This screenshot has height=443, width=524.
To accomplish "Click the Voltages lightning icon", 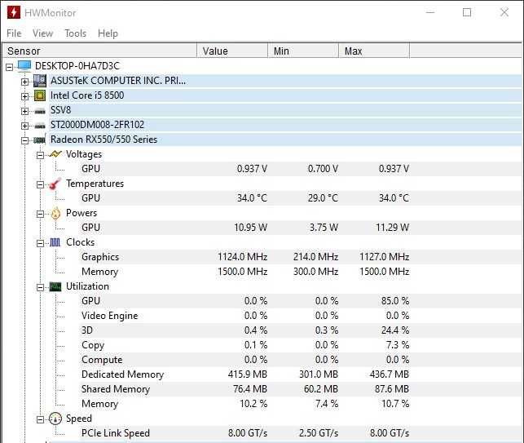I will [x=55, y=154].
